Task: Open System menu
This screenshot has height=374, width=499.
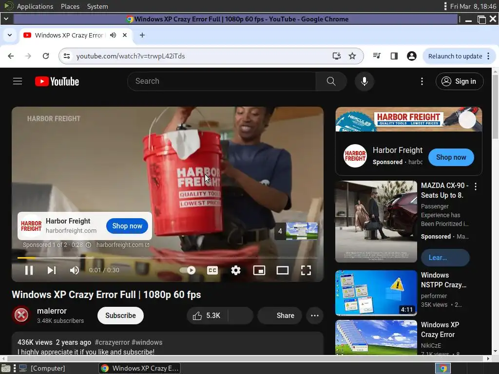Action: (x=97, y=6)
